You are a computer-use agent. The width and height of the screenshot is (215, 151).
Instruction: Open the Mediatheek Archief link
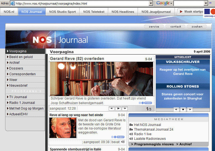184,144
